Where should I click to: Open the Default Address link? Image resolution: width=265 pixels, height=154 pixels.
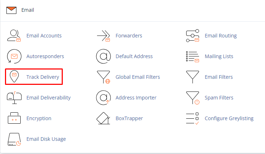pyautogui.click(x=134, y=56)
